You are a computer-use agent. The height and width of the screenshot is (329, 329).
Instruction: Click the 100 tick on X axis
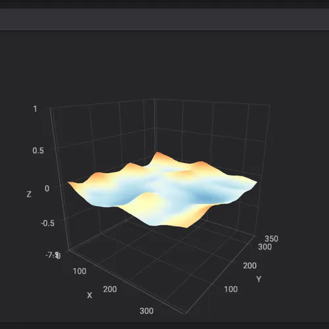pos(80,271)
